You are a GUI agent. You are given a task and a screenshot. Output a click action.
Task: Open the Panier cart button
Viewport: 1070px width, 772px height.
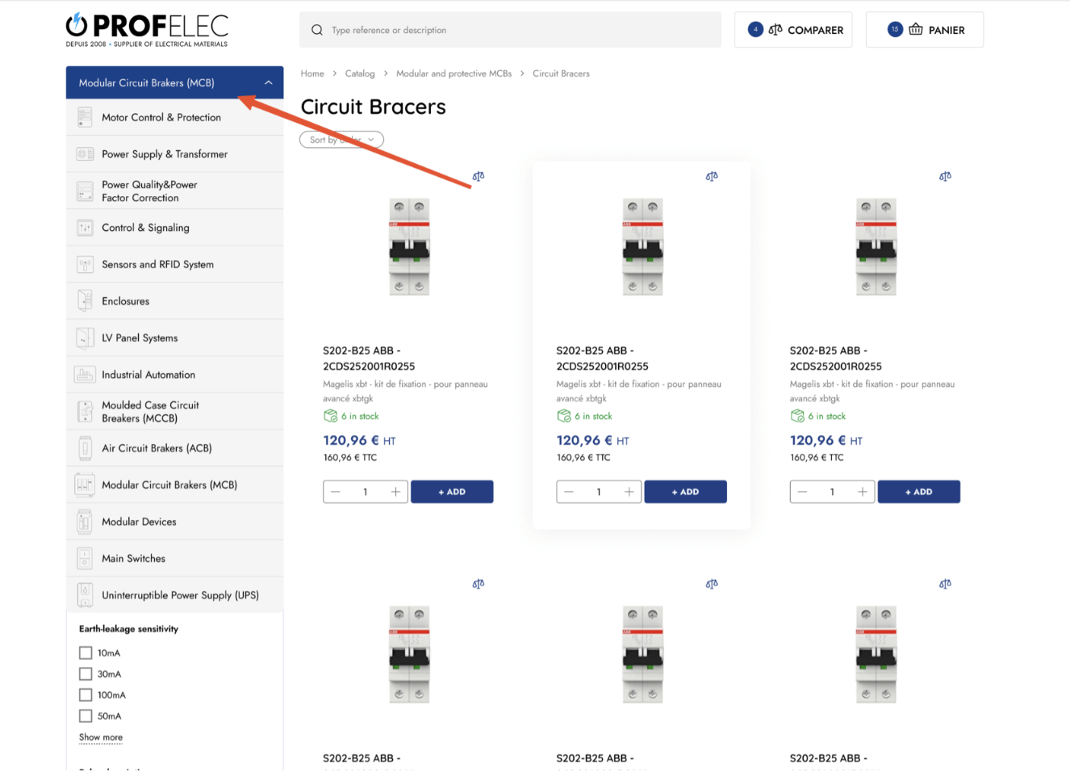pyautogui.click(x=924, y=30)
